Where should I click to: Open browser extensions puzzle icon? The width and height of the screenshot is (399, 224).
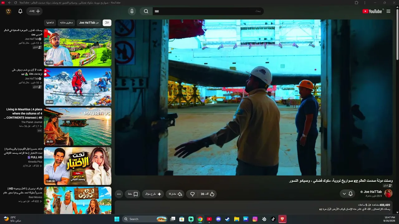click(357, 2)
